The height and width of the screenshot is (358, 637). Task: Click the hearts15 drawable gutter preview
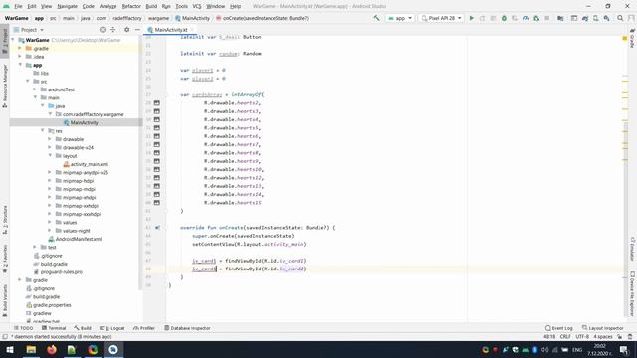coord(157,203)
